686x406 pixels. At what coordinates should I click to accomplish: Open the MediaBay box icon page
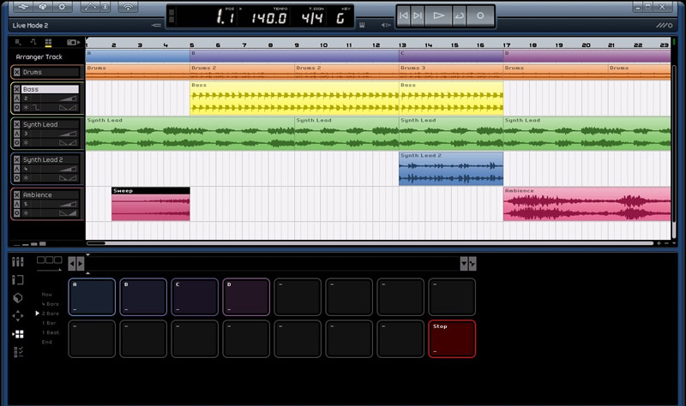click(x=17, y=298)
